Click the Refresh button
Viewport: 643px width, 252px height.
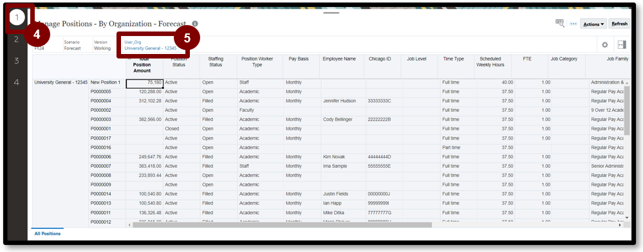619,24
